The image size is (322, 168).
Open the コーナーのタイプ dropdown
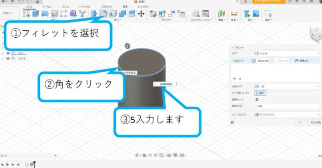(287, 115)
